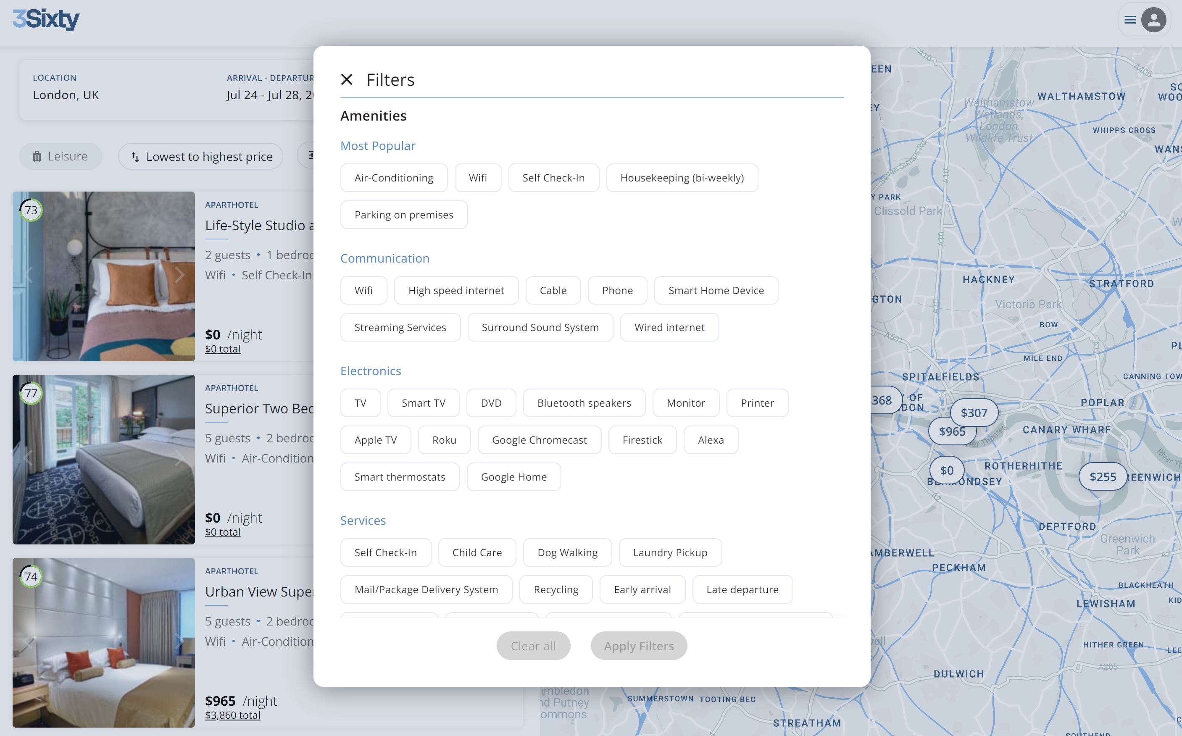Image resolution: width=1182 pixels, height=736 pixels.
Task: Open the $3,860 total price link
Action: (232, 715)
